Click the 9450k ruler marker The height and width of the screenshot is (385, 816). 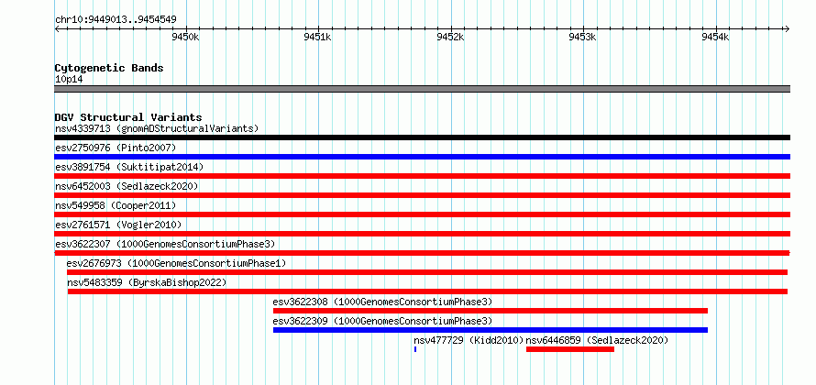185,37
